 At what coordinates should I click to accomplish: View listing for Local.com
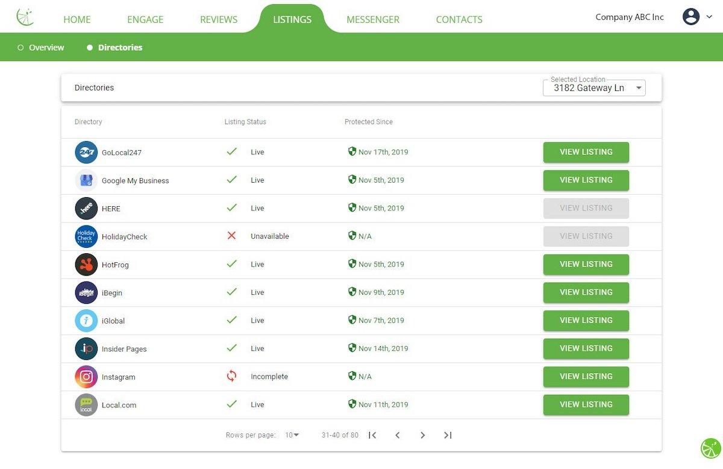tap(586, 404)
